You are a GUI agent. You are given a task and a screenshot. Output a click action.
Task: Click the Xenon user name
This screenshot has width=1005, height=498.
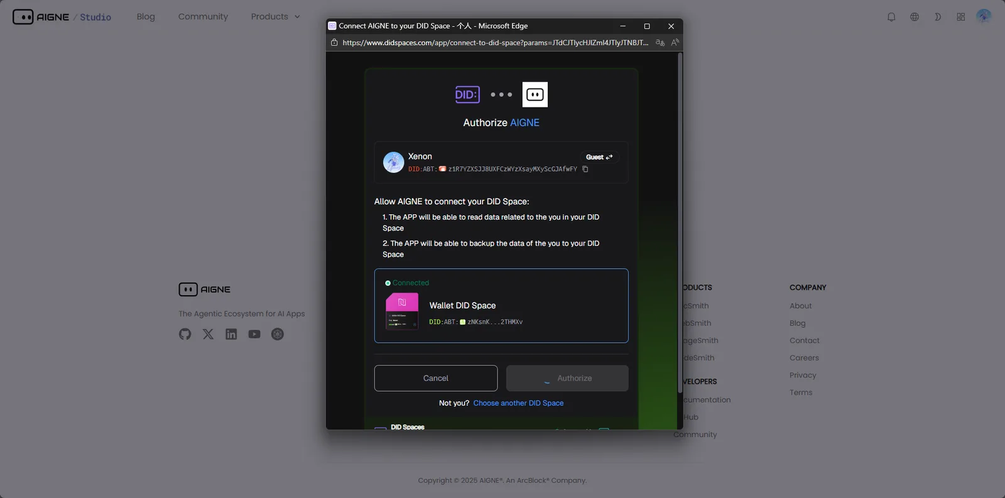click(x=420, y=156)
